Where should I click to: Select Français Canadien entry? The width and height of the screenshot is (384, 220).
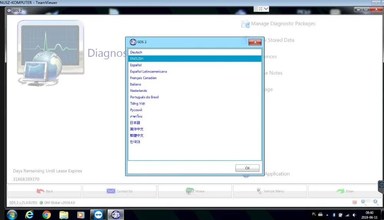pyautogui.click(x=195, y=78)
